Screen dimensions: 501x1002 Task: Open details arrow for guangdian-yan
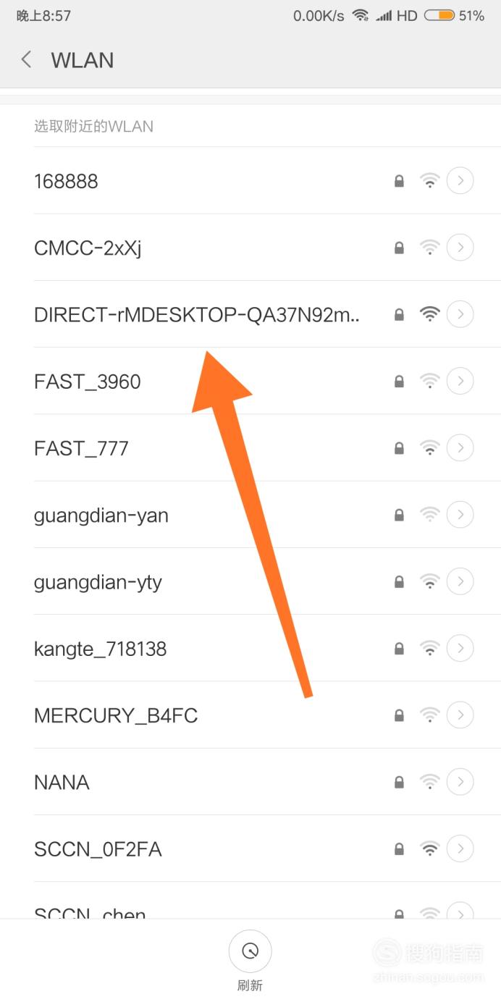click(x=460, y=515)
